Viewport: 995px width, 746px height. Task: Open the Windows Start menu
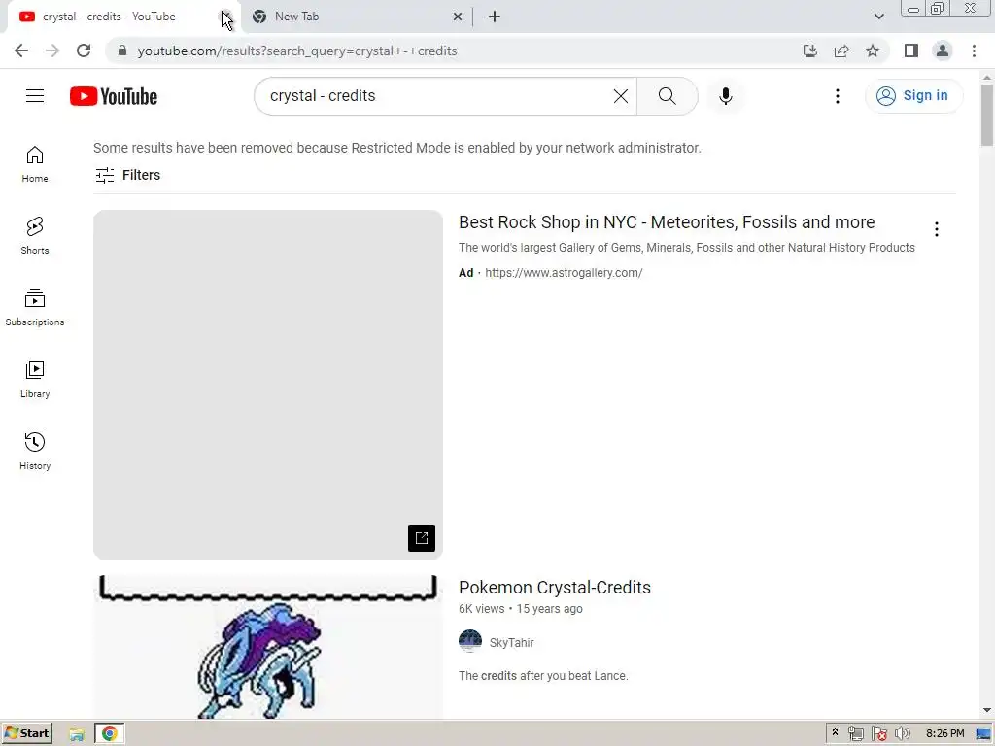(26, 733)
